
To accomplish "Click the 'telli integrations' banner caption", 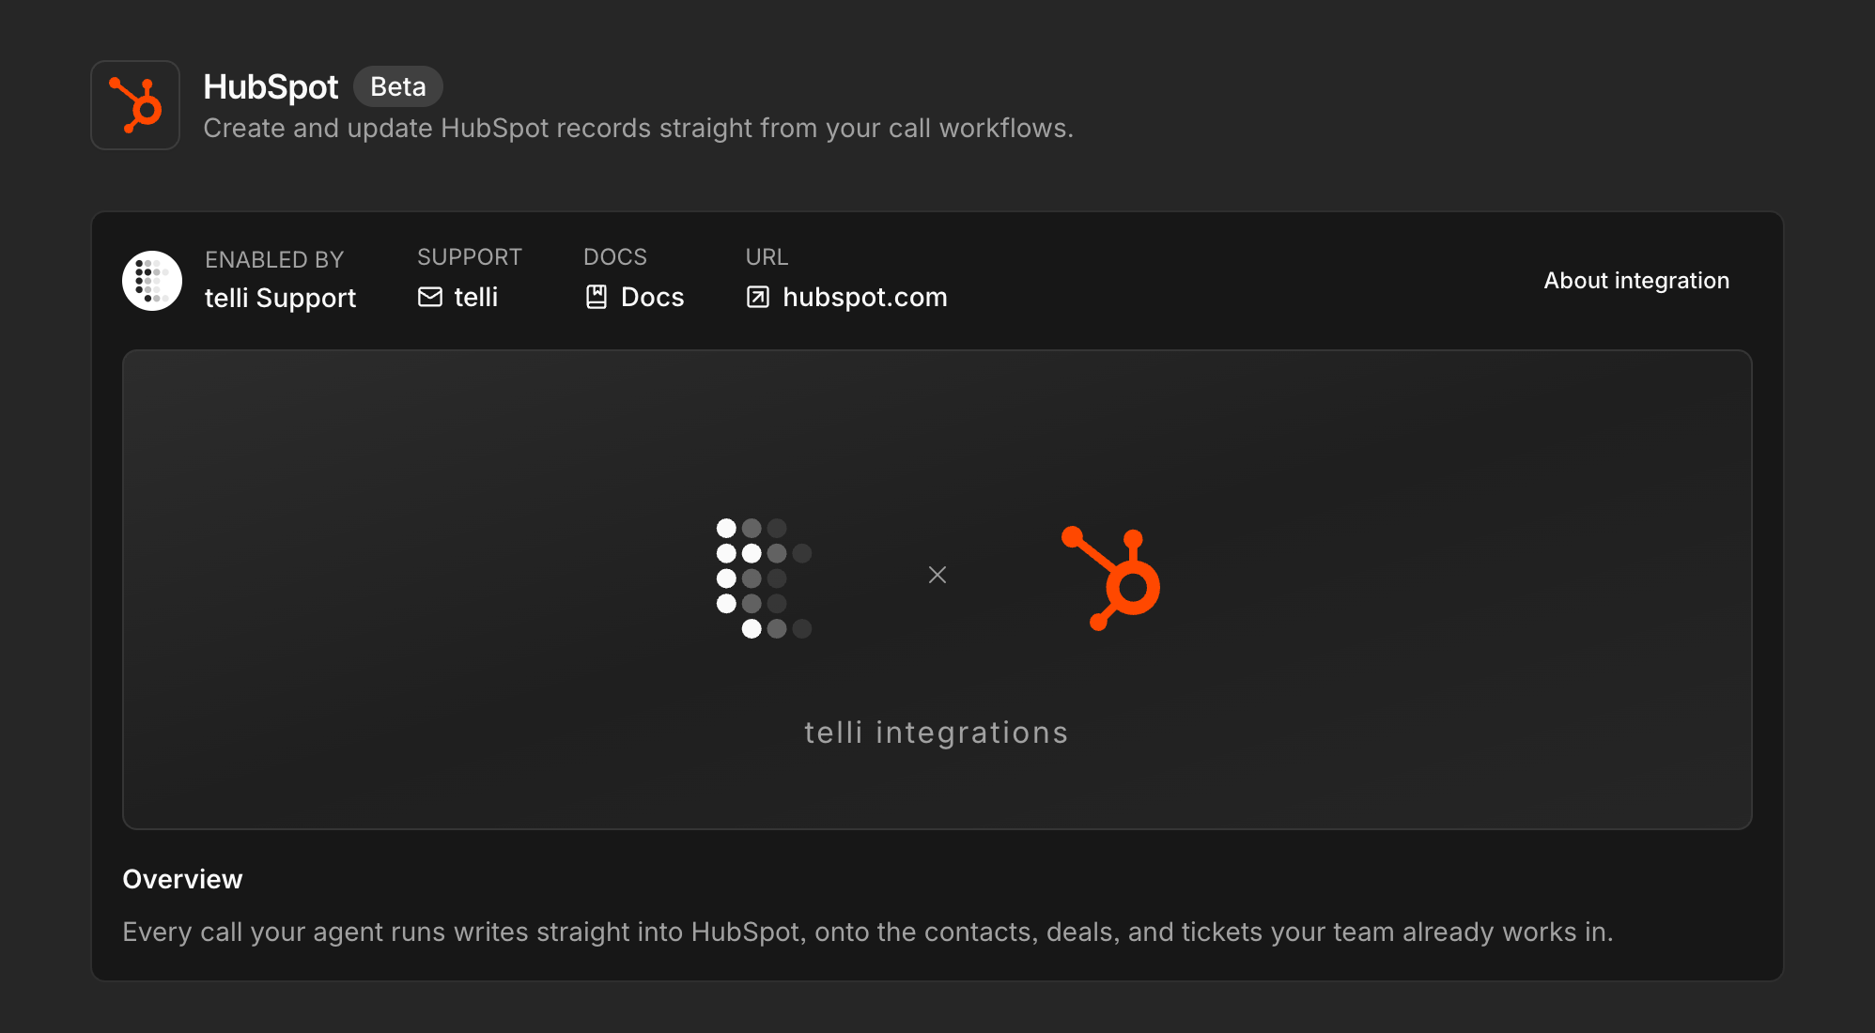I will [937, 732].
